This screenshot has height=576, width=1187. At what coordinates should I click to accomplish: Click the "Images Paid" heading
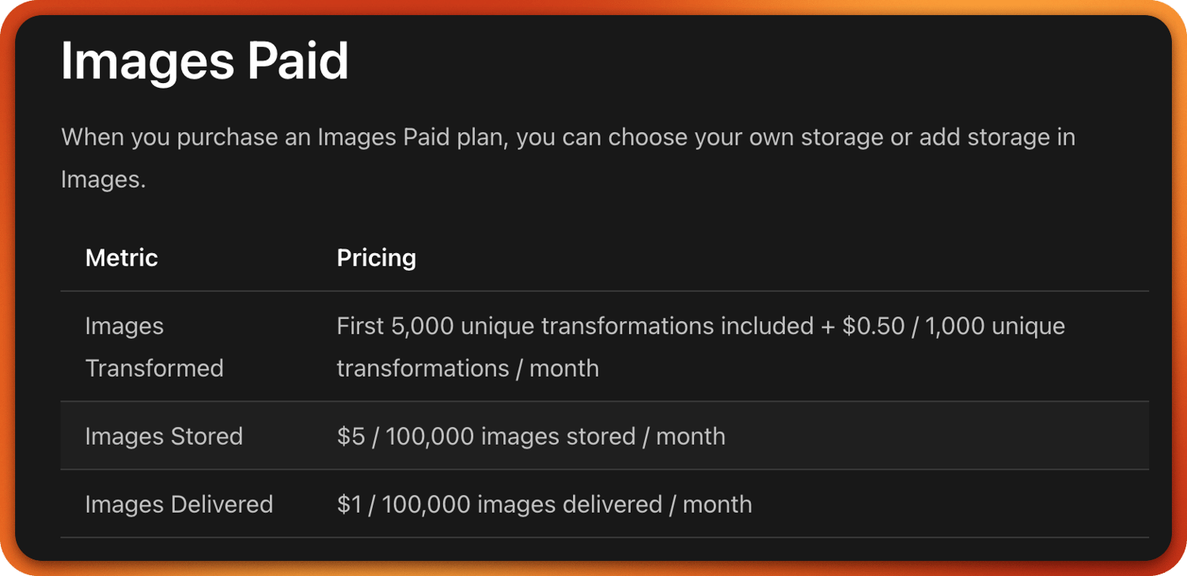(x=204, y=60)
